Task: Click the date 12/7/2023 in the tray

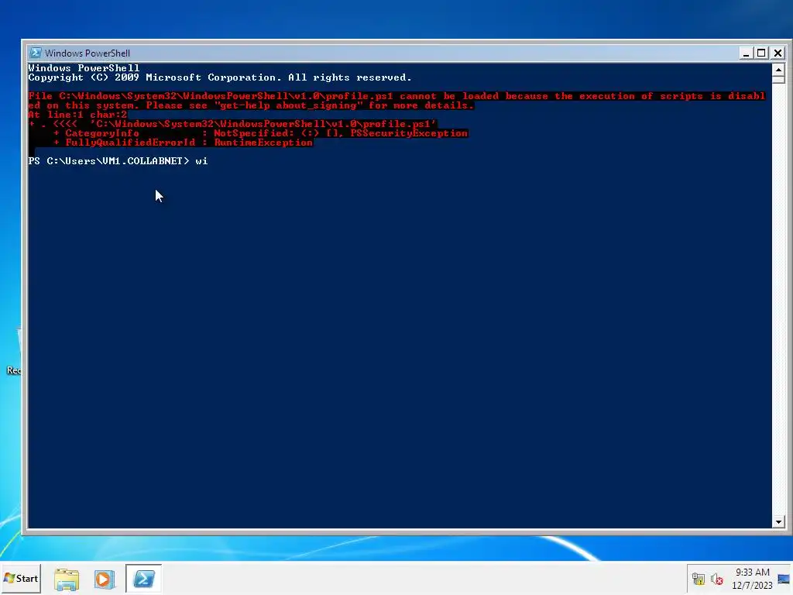Action: click(x=753, y=586)
